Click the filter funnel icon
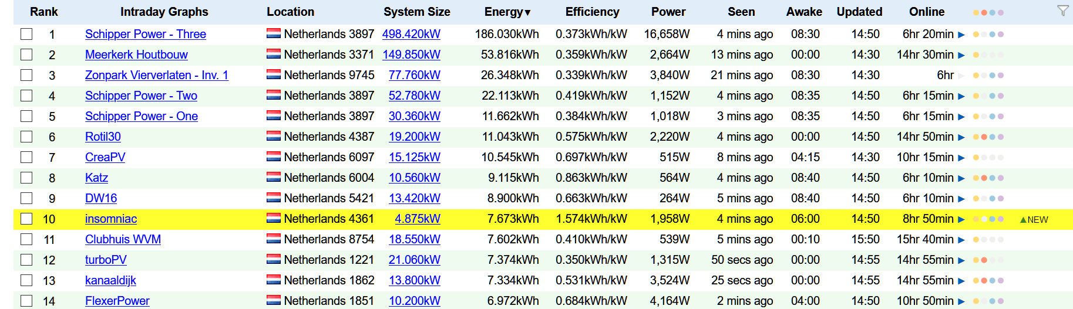Image resolution: width=1073 pixels, height=309 pixels. coord(1062,11)
